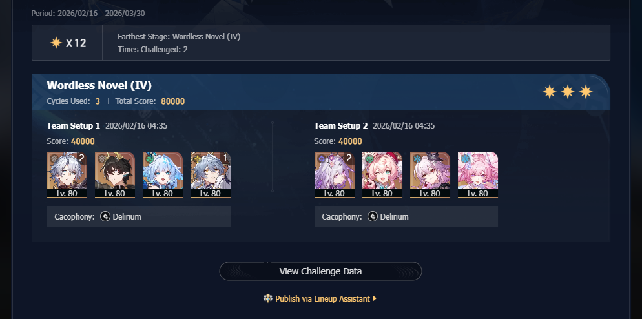Click the Lineup Assistant icon beside Publish
The width and height of the screenshot is (642, 319).
(x=268, y=298)
